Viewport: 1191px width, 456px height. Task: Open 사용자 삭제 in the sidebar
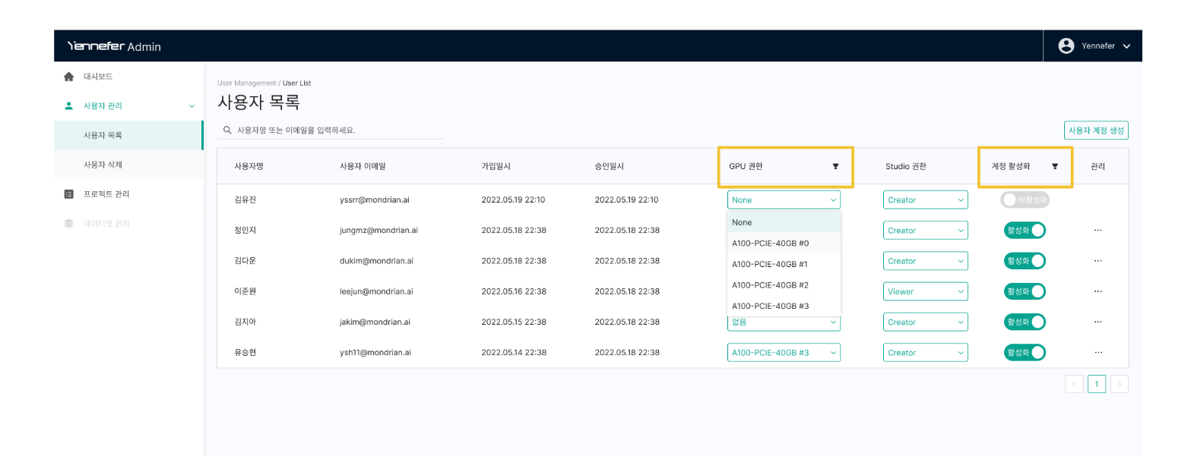pyautogui.click(x=103, y=165)
